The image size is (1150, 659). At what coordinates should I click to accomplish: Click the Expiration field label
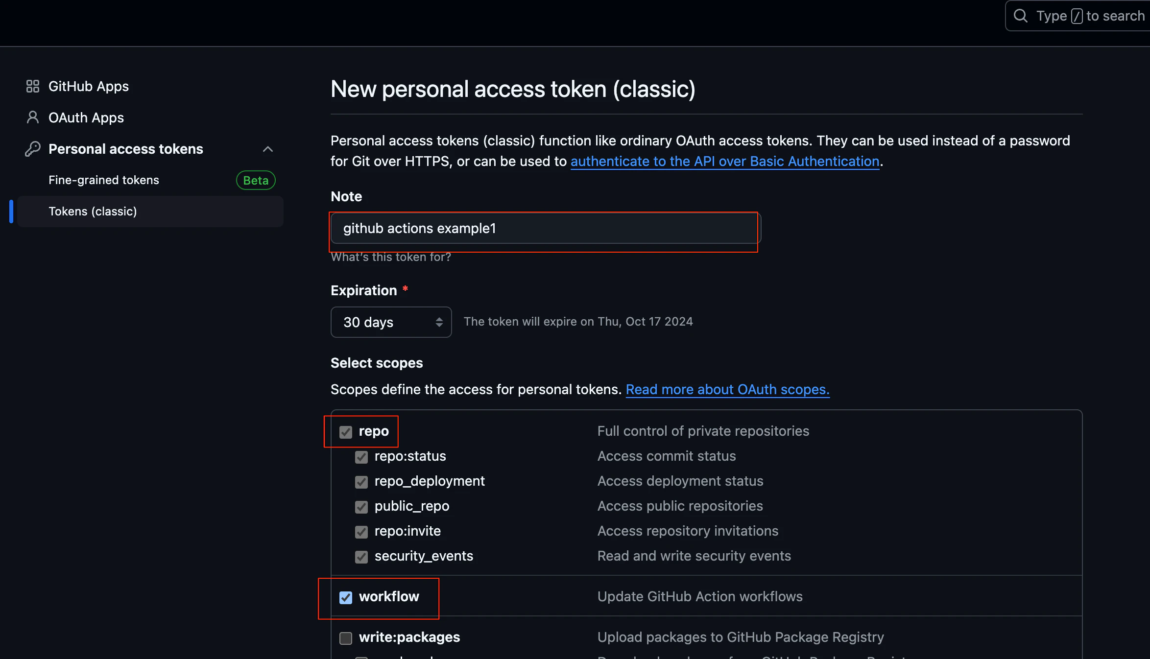coord(364,290)
